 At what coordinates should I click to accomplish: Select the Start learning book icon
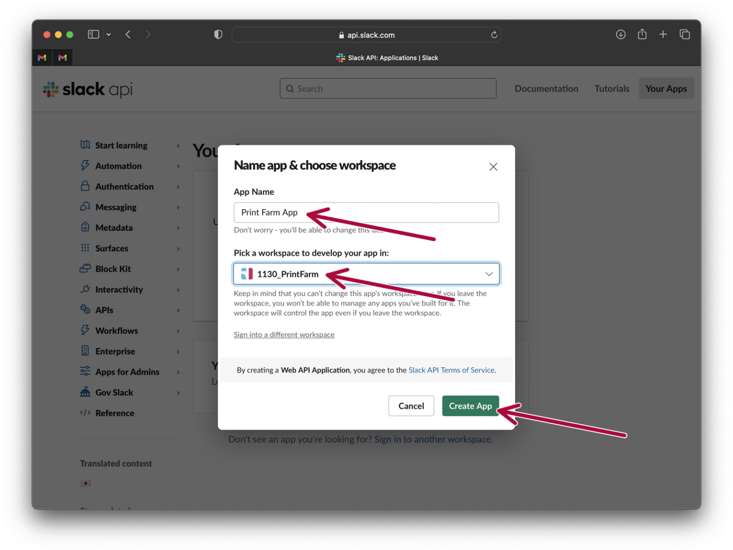[85, 145]
